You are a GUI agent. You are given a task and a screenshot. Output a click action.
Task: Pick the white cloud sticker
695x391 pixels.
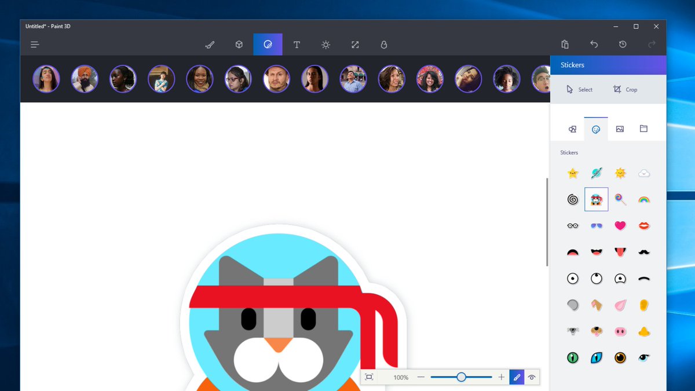pos(644,173)
